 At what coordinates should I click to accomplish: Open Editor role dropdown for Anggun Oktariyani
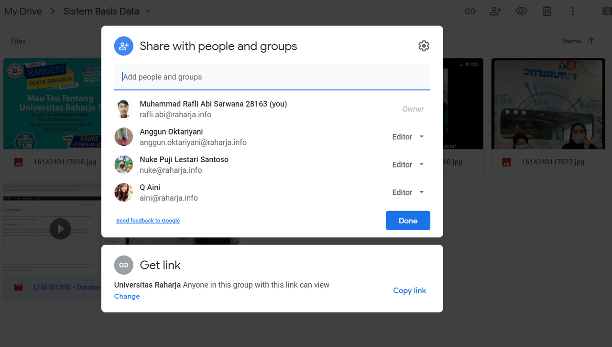point(408,137)
